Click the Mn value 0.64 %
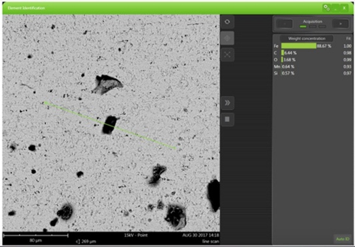This screenshot has width=355, height=247. (x=288, y=67)
